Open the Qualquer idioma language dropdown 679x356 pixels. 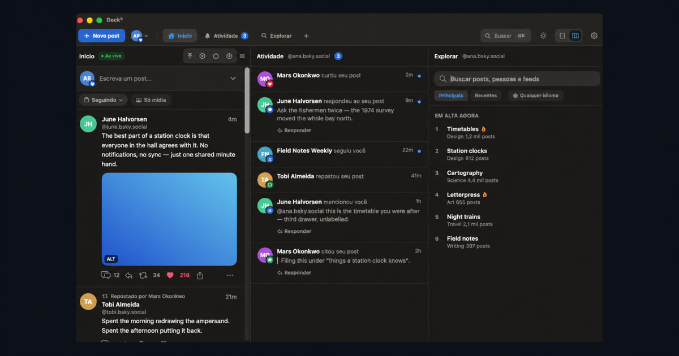pos(535,95)
